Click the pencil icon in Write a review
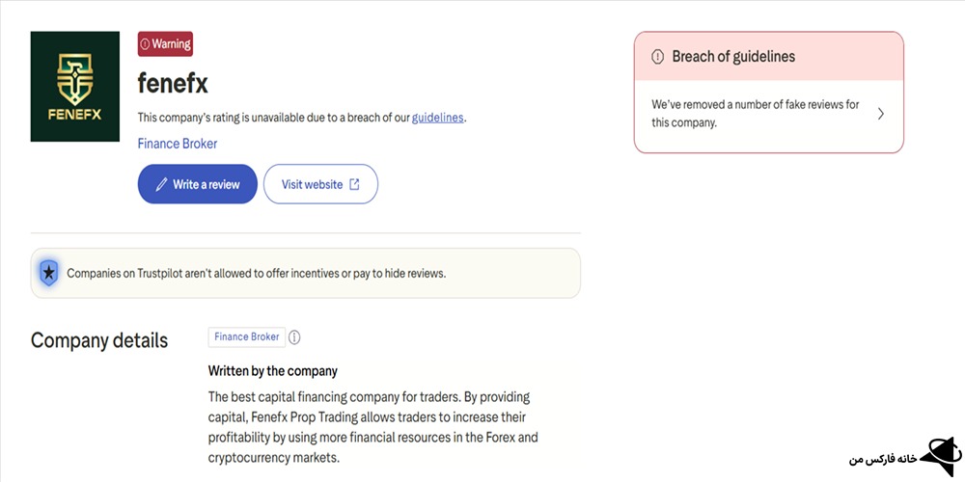The image size is (965, 482). click(161, 184)
